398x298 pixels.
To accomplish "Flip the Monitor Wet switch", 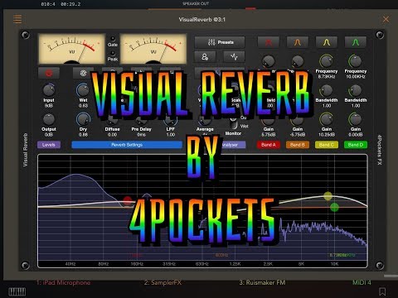I will pos(234,123).
